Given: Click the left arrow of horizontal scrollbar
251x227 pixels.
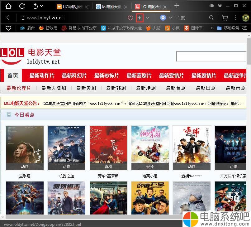Looking at the screenshot, I should pyautogui.click(x=3, y=217).
